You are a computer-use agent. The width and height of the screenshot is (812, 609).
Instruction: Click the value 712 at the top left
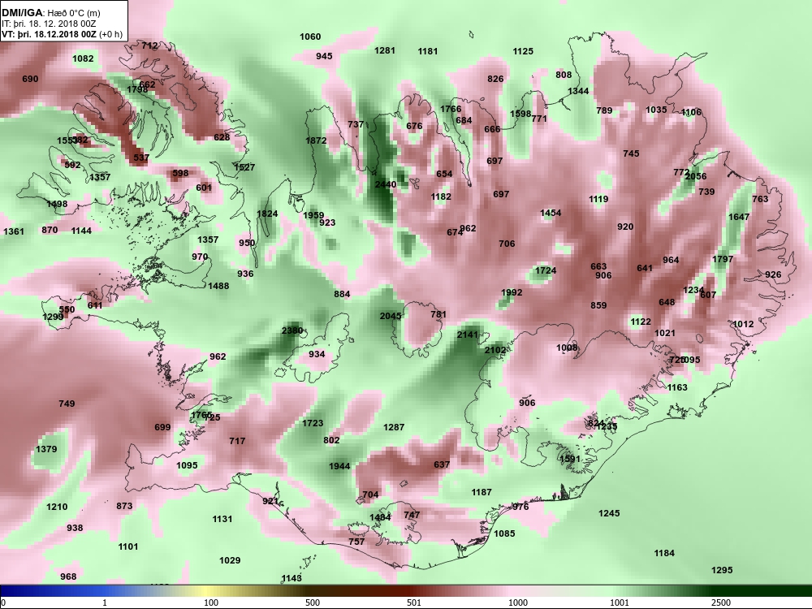coord(149,45)
